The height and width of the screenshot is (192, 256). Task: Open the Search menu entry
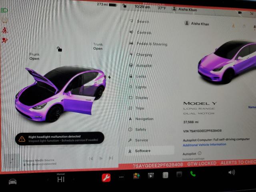click(140, 21)
